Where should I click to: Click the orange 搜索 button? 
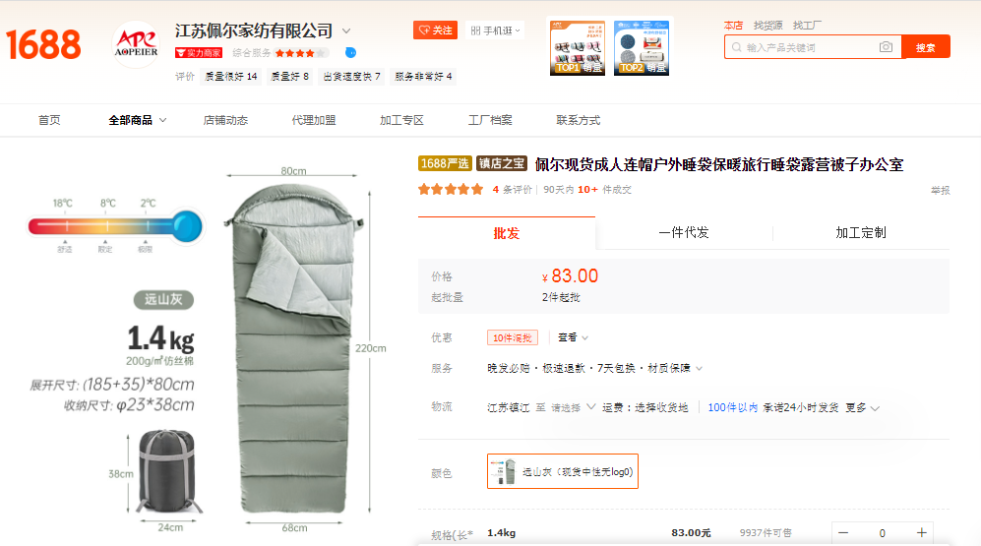[x=925, y=47]
